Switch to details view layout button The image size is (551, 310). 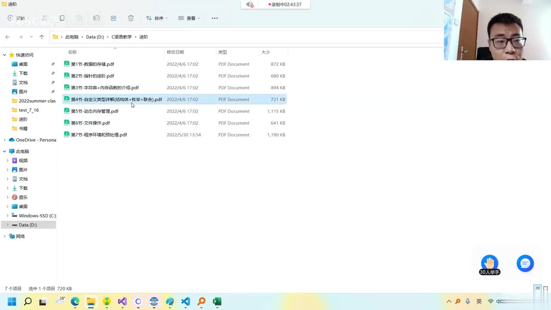[x=538, y=288]
